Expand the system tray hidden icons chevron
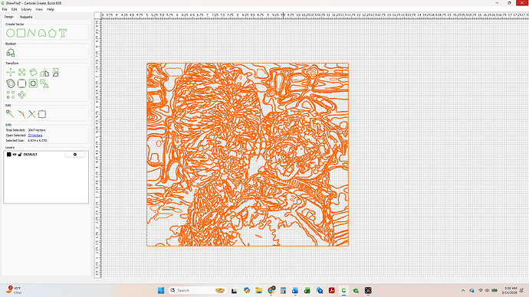 click(x=463, y=290)
